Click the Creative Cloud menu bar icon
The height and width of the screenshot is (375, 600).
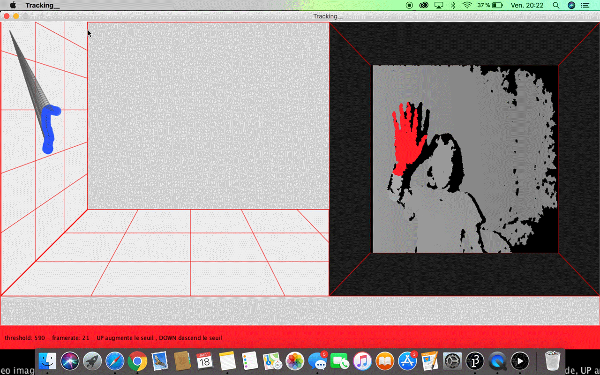(x=424, y=5)
